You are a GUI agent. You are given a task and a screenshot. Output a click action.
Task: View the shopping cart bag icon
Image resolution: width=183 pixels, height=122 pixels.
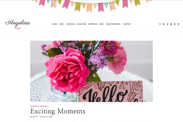coord(178,24)
